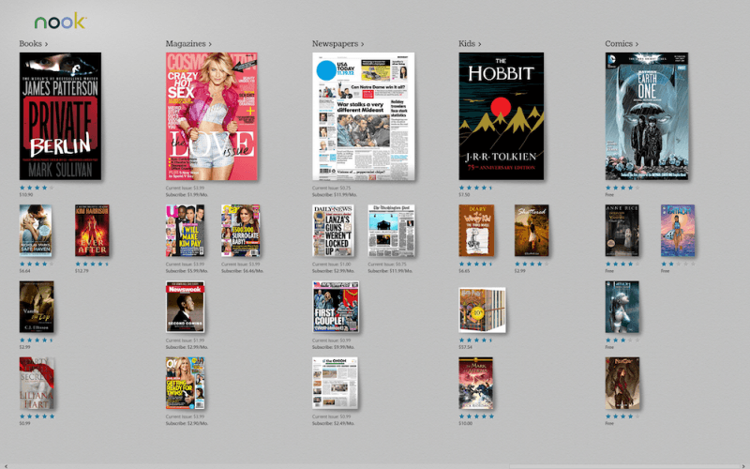Click star rating under Batman Earth One
The image size is (750, 469).
point(622,188)
